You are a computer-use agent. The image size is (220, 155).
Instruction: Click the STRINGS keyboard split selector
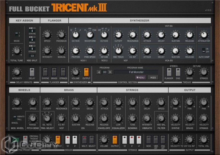[x=32, y=49]
